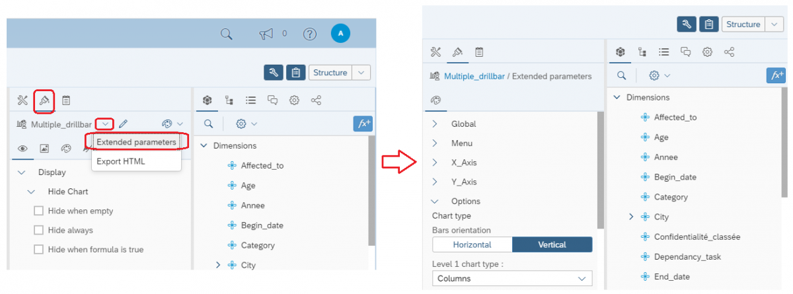Collapse the Hide Chart section
Screen dimensions: 793x294
[x=31, y=192]
